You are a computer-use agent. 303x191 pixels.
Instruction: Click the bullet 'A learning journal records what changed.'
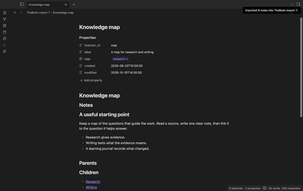tap(117, 149)
